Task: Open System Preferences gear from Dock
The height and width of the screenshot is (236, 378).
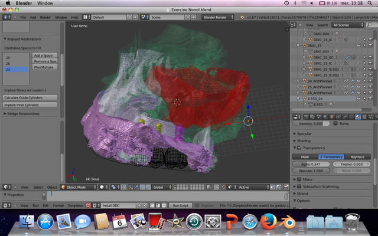Action: (x=212, y=222)
